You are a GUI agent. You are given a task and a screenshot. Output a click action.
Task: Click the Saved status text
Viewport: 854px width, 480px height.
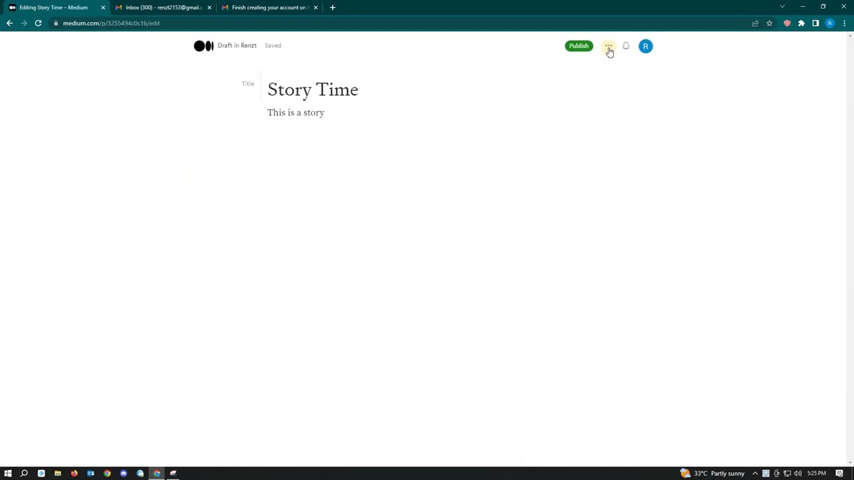(273, 45)
